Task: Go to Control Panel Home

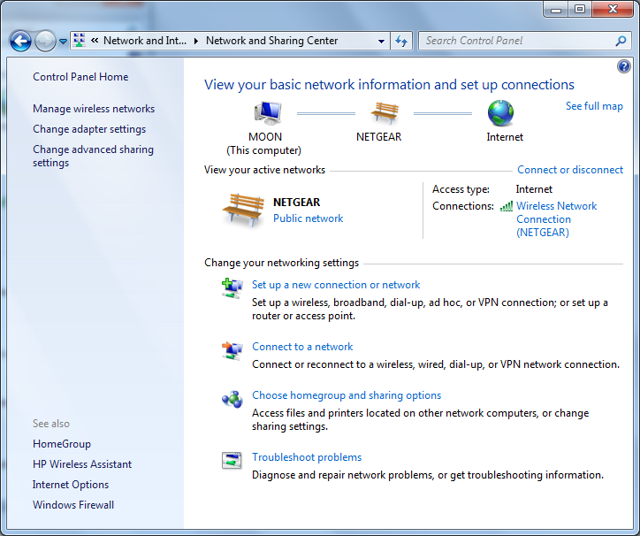Action: pos(80,77)
